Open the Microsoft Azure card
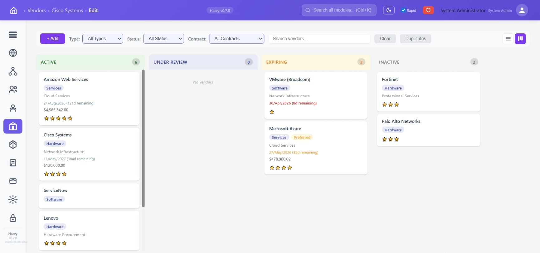This screenshot has height=253, width=540. tap(316, 148)
